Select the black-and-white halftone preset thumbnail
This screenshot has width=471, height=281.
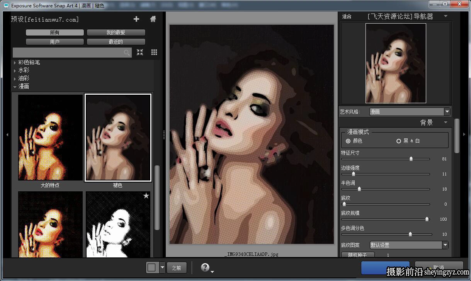[x=118, y=224]
